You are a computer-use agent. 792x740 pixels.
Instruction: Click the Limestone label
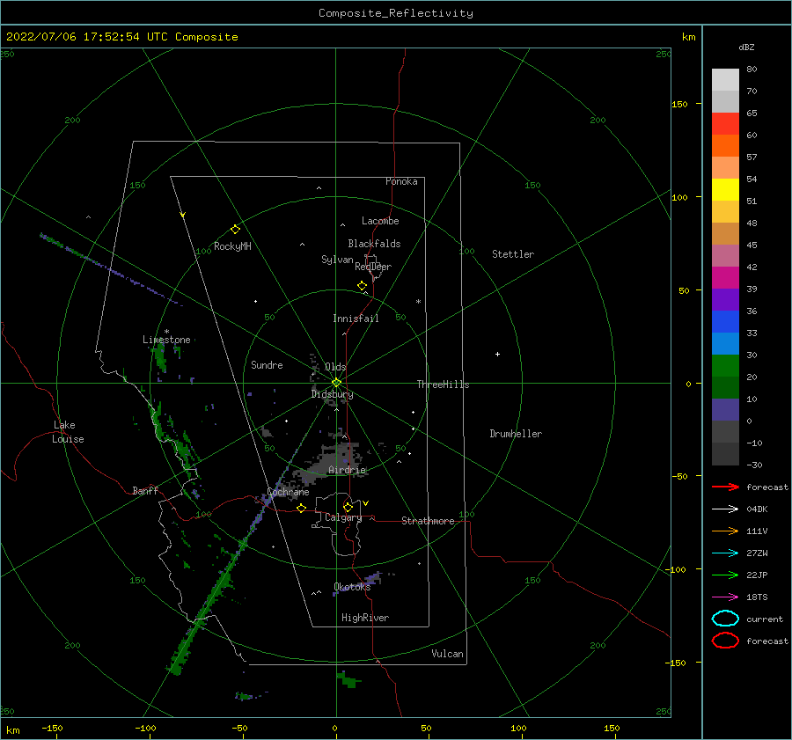pos(166,340)
